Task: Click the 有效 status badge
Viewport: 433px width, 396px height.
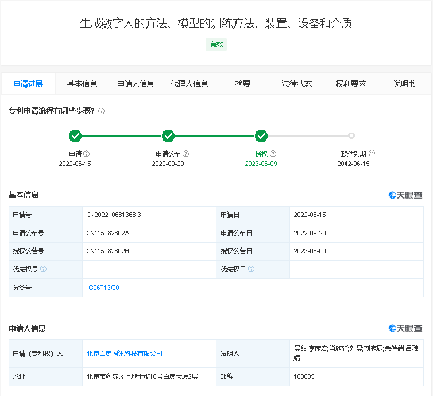Action: [x=216, y=44]
